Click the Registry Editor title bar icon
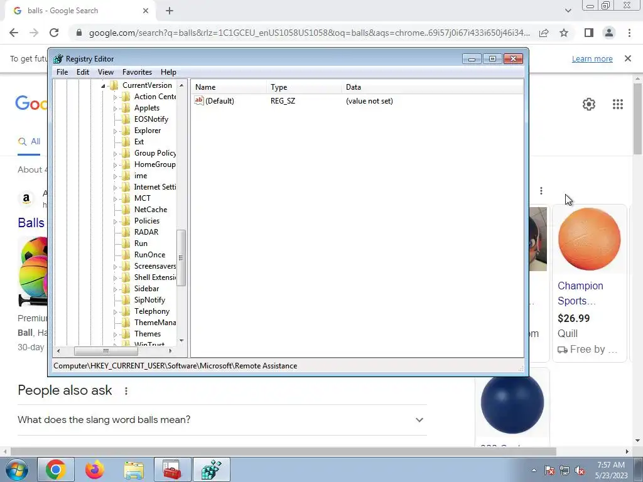 [58, 58]
